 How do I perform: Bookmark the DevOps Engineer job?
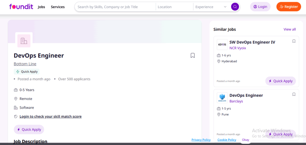click(193, 55)
